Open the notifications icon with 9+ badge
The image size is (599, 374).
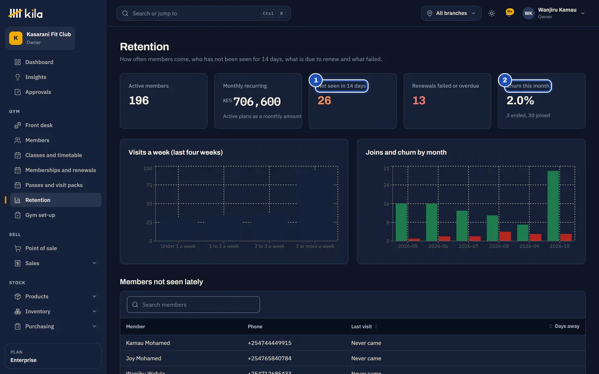pyautogui.click(x=509, y=13)
